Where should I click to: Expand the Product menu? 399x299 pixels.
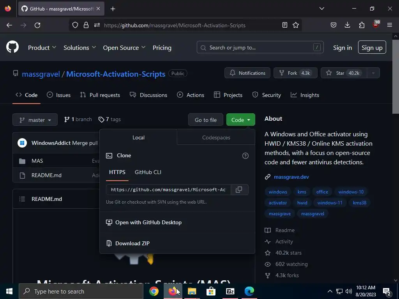(42, 47)
